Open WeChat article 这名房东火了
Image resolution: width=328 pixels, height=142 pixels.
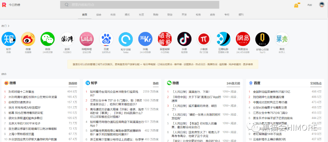[196, 134]
